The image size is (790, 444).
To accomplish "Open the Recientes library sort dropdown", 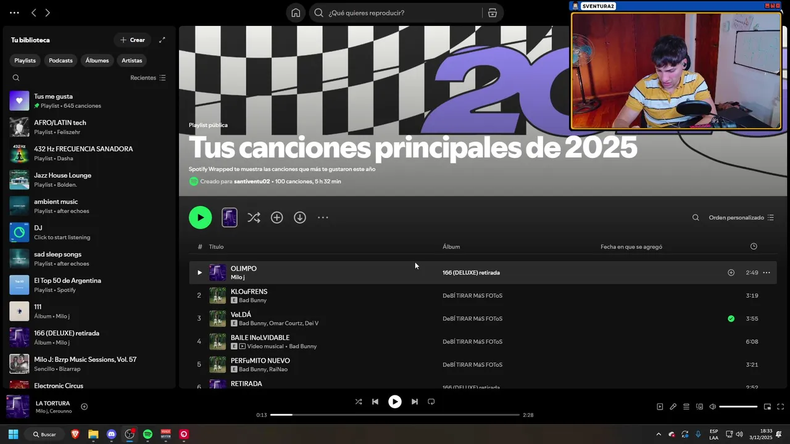I will pyautogui.click(x=148, y=78).
